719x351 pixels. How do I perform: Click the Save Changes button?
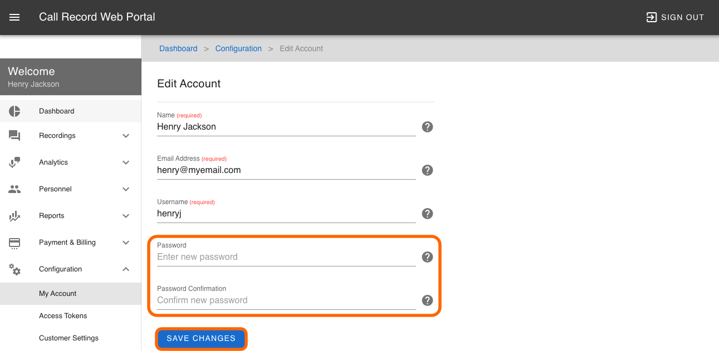pyautogui.click(x=201, y=338)
